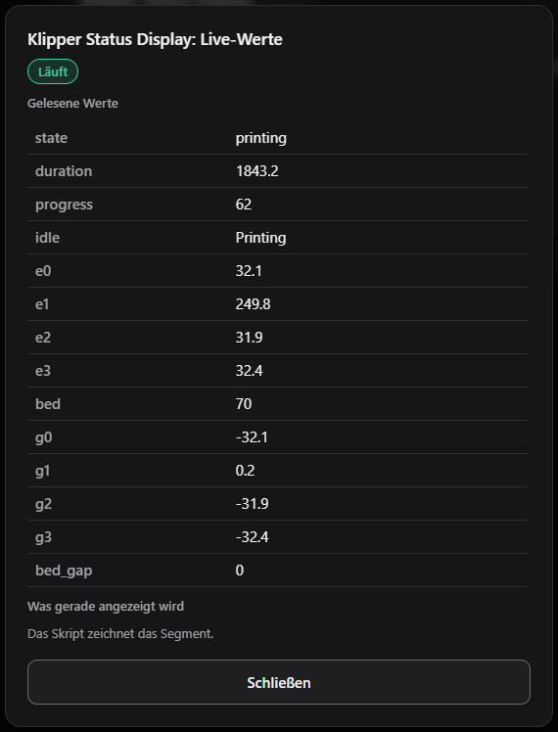
Task: Click the progress value 62
Action: pos(244,204)
